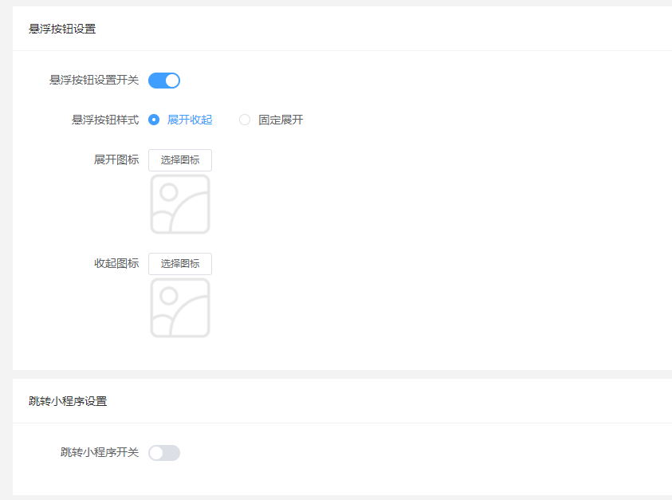This screenshot has width=672, height=500.
Task: Click the 收起图标 field label
Action: click(x=116, y=263)
